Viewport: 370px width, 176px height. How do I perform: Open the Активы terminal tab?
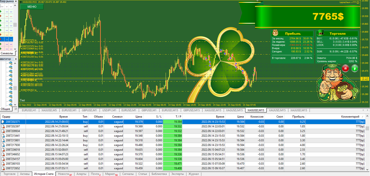click(x=25, y=174)
